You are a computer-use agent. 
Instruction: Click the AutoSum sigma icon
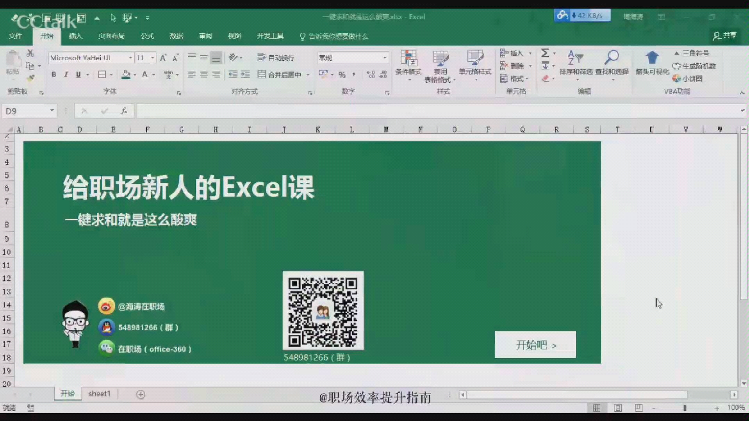[545, 53]
